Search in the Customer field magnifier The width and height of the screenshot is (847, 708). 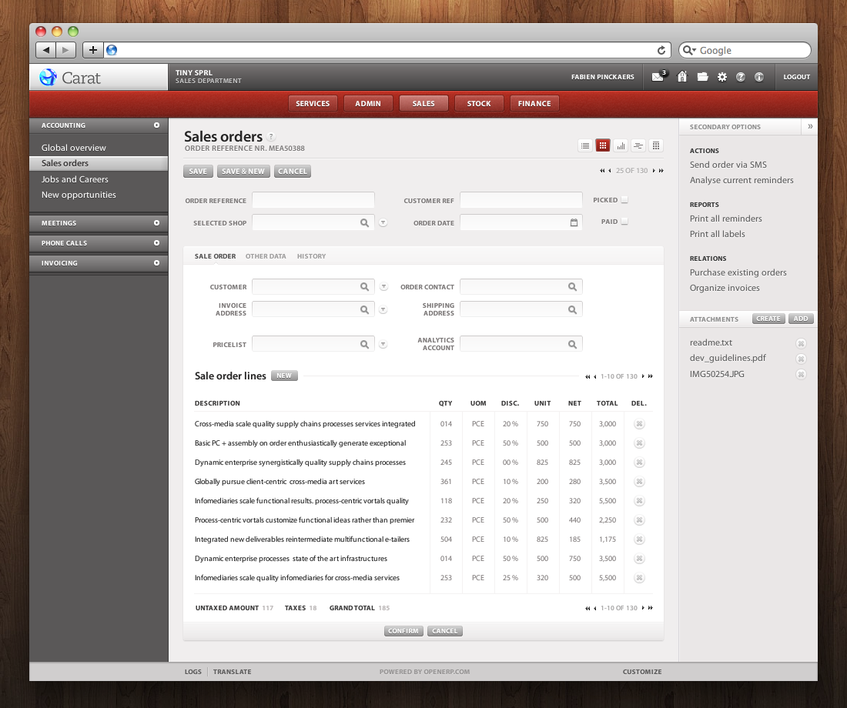click(365, 287)
